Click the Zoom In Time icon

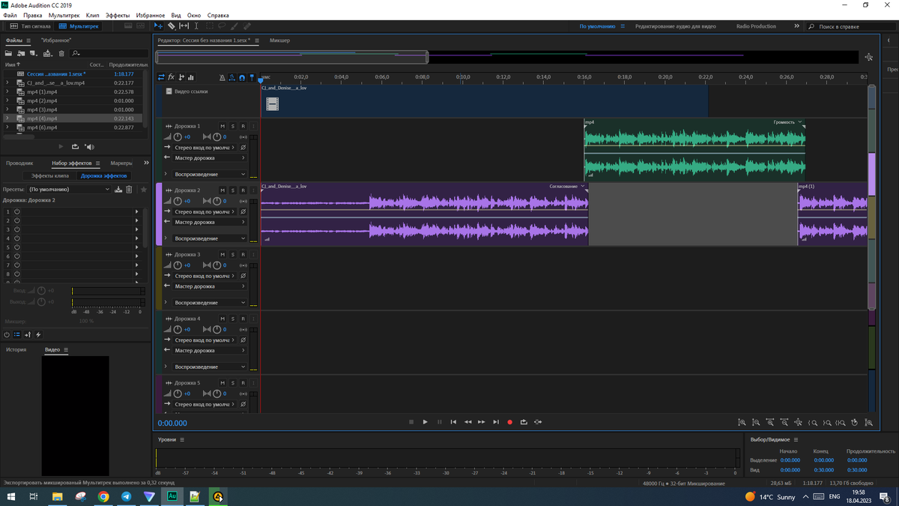771,423
